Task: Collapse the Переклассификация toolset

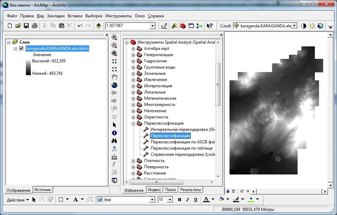Action: (133, 124)
